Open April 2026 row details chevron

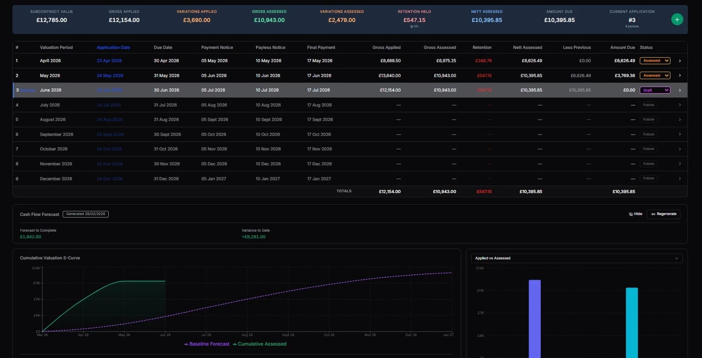click(x=680, y=61)
